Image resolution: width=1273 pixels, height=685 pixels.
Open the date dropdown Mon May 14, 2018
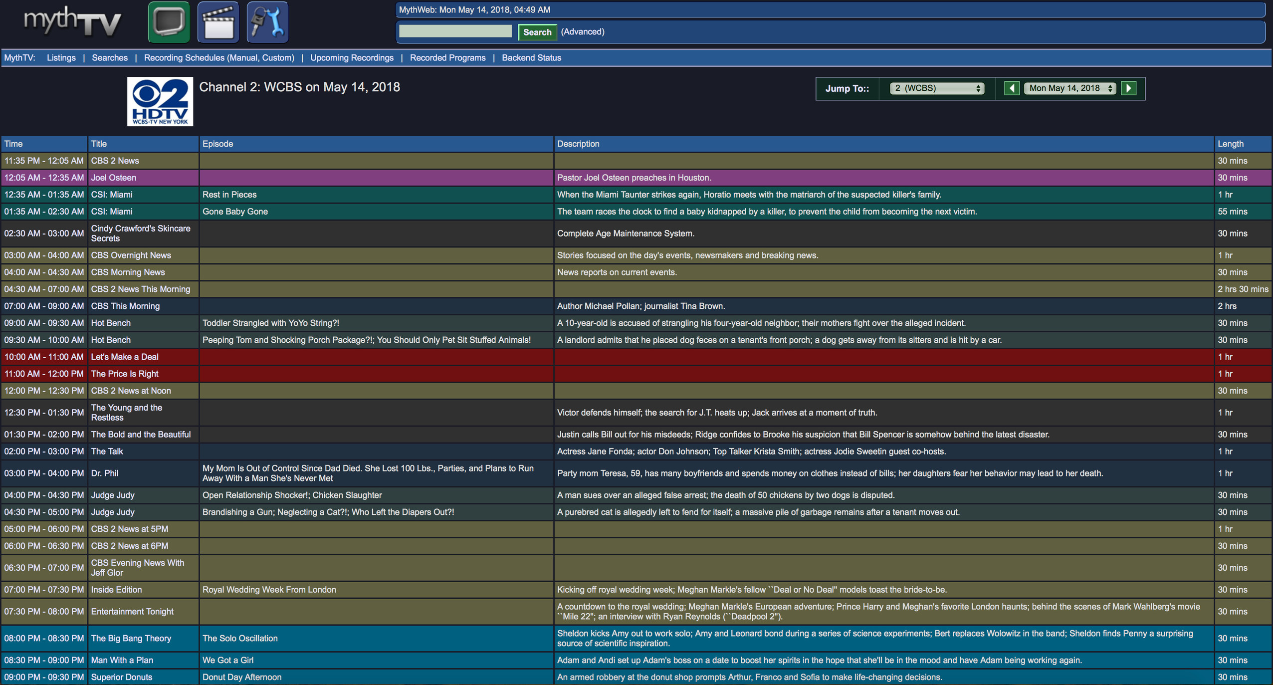tap(1070, 88)
